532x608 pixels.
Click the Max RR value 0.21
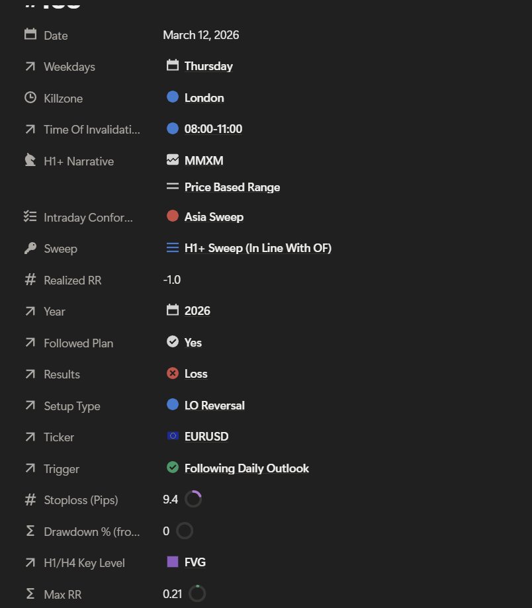coord(173,594)
